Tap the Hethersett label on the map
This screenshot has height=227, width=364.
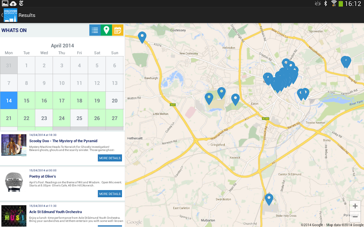(135, 138)
